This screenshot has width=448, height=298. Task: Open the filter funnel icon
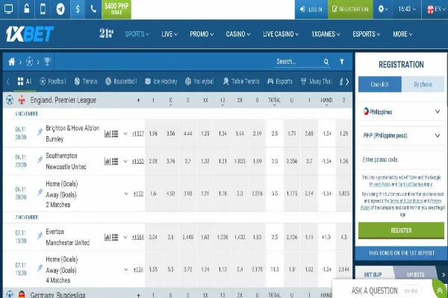[342, 62]
